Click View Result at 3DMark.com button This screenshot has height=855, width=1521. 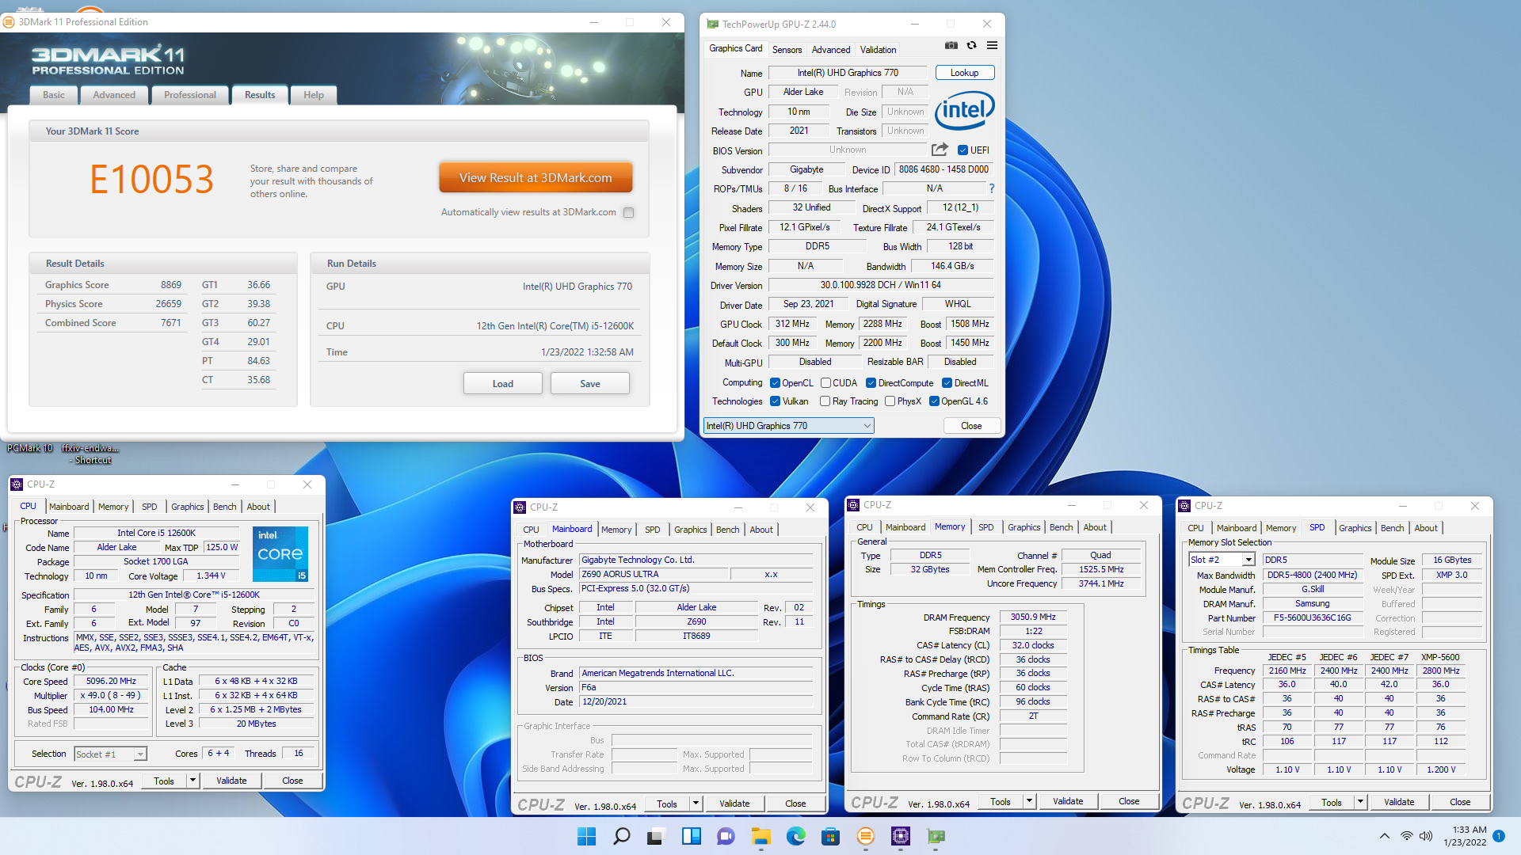click(536, 178)
